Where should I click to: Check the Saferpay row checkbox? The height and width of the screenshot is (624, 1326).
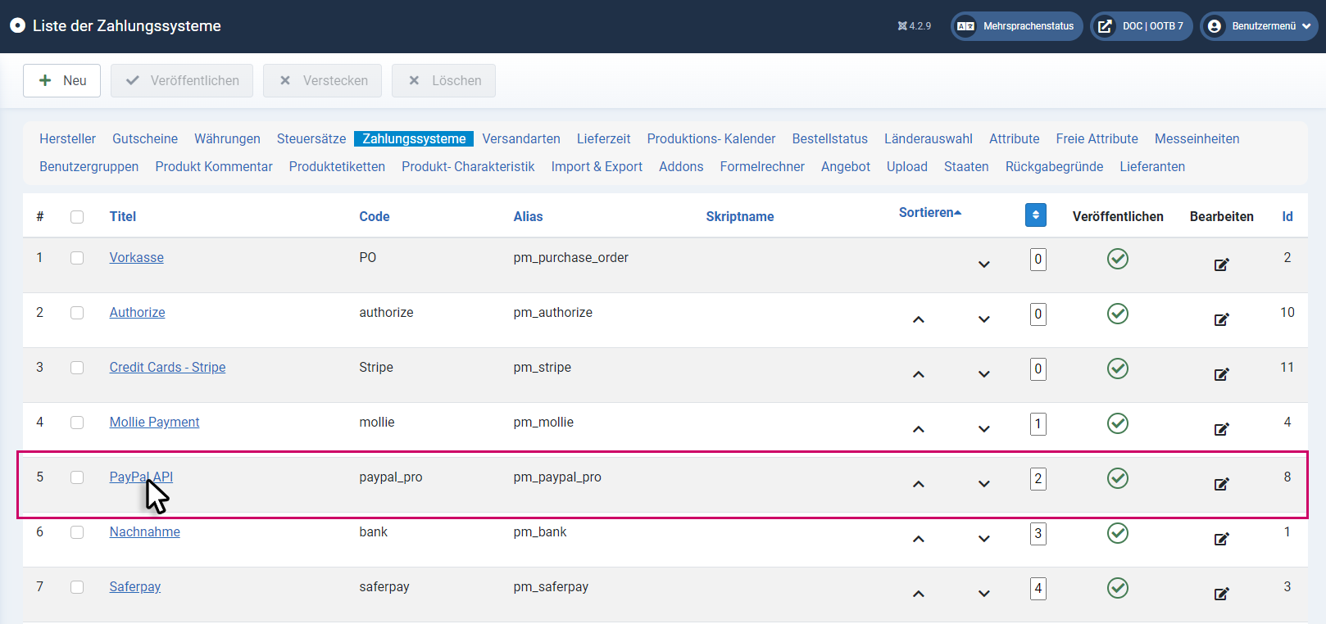77,587
